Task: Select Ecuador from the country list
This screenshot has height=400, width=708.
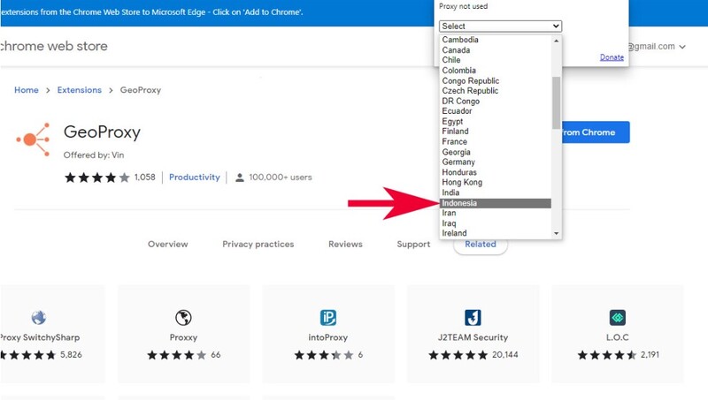Action: [496, 110]
